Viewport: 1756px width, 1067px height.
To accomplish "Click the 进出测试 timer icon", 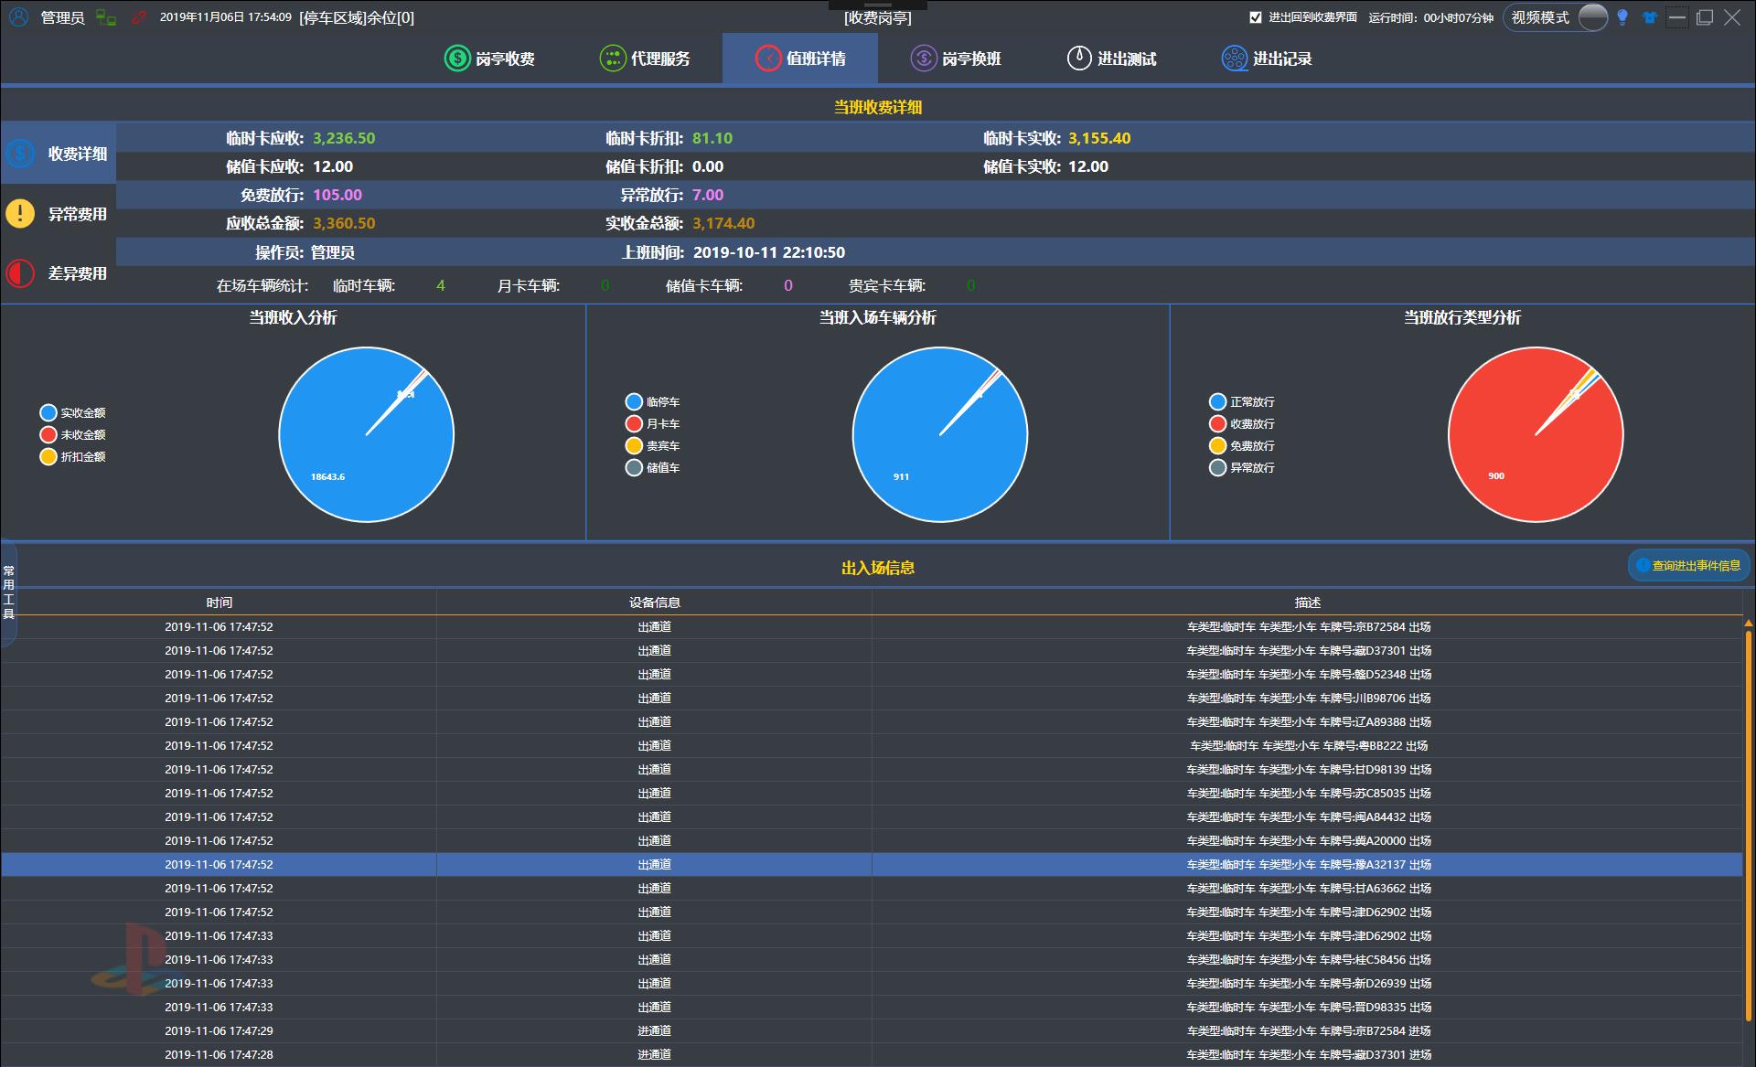I will click(1079, 59).
